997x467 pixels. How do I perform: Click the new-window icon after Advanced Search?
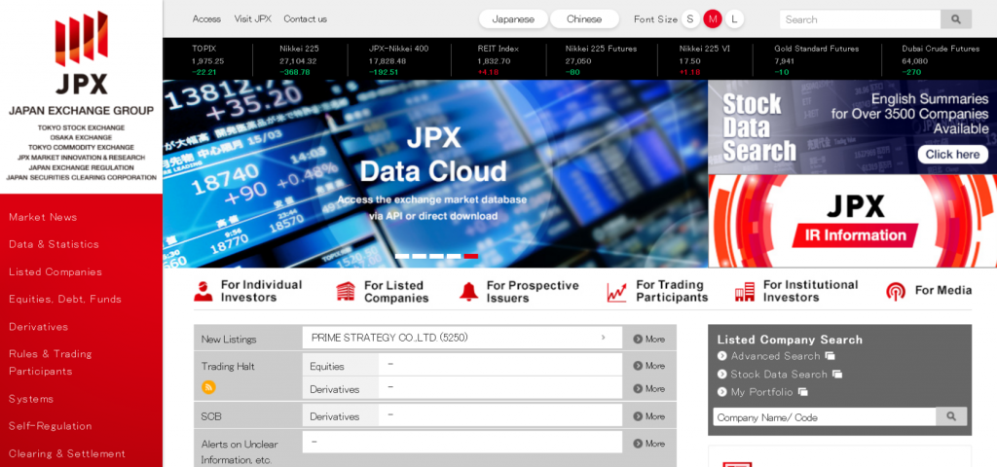tap(830, 356)
